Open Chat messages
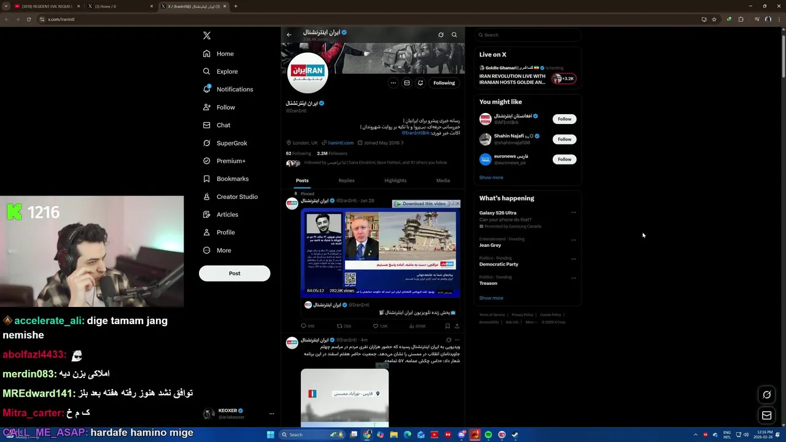Image resolution: width=786 pixels, height=442 pixels. click(x=217, y=125)
